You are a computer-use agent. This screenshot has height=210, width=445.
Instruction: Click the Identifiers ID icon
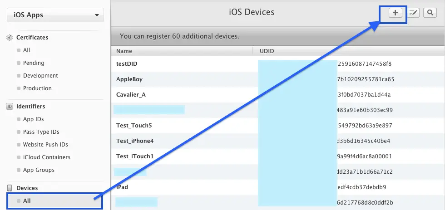(x=10, y=107)
